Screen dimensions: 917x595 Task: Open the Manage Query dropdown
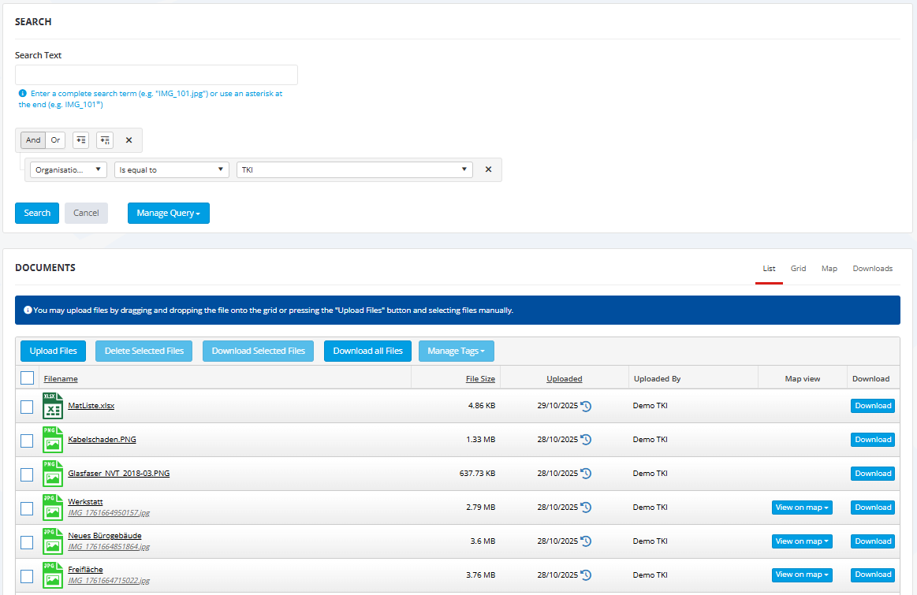click(168, 213)
